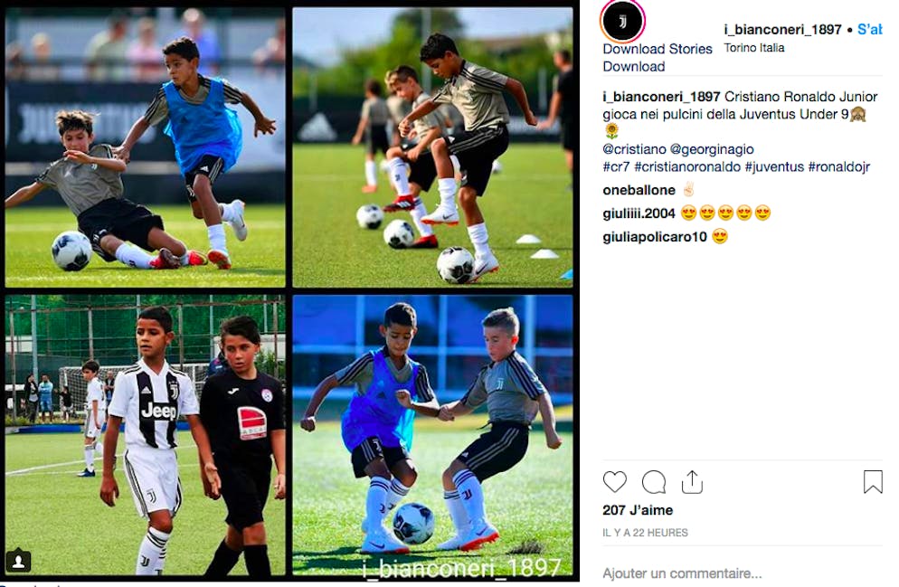The height and width of the screenshot is (587, 899).
Task: Click the Ajouter un commentaire field
Action: pyautogui.click(x=743, y=573)
